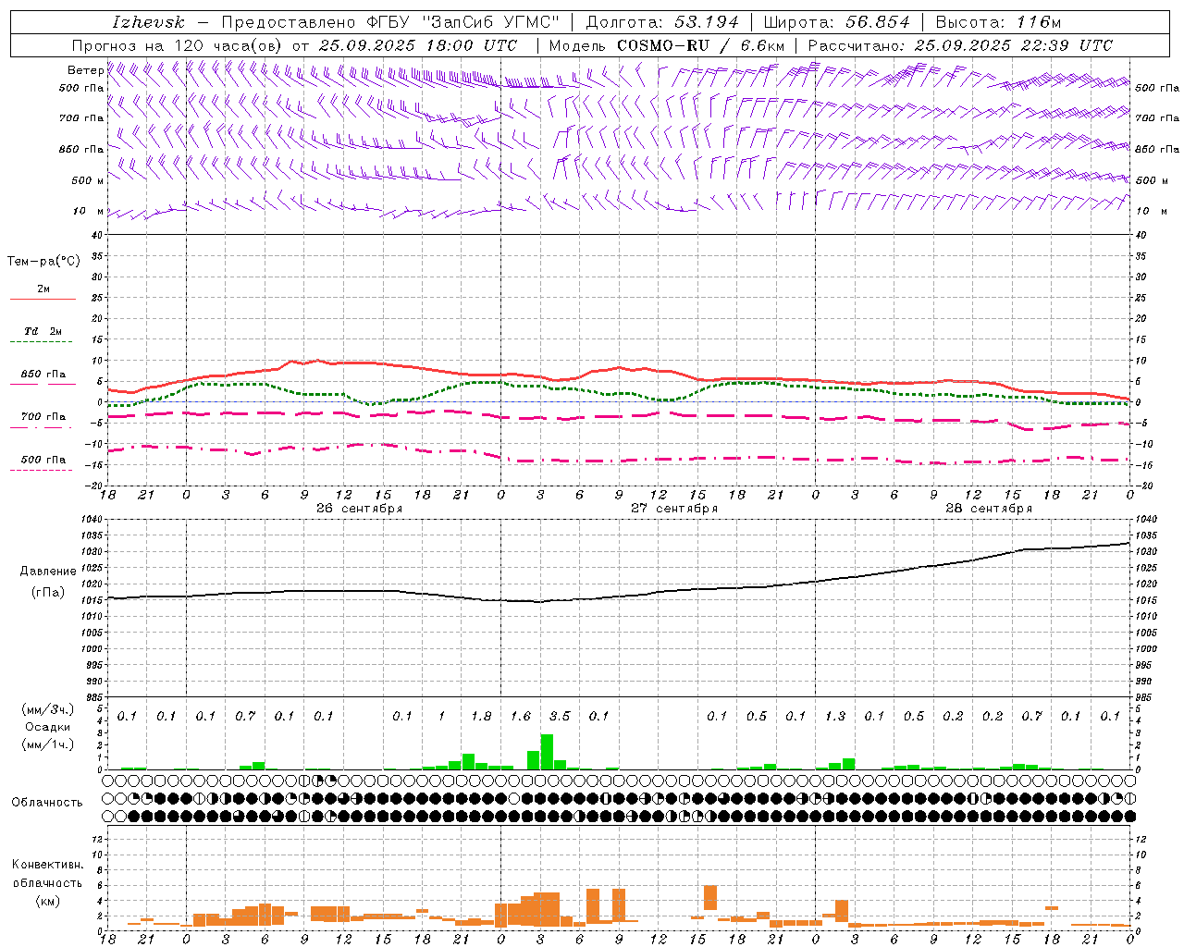Image resolution: width=1184 pixels, height=947 pixels.
Task: Click the 1040 label on left pressure axis
Action: coord(92,520)
